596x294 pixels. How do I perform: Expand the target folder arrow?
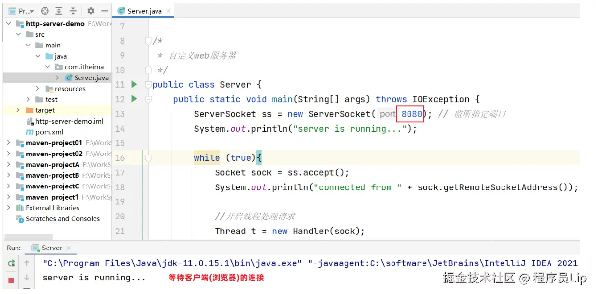click(19, 110)
